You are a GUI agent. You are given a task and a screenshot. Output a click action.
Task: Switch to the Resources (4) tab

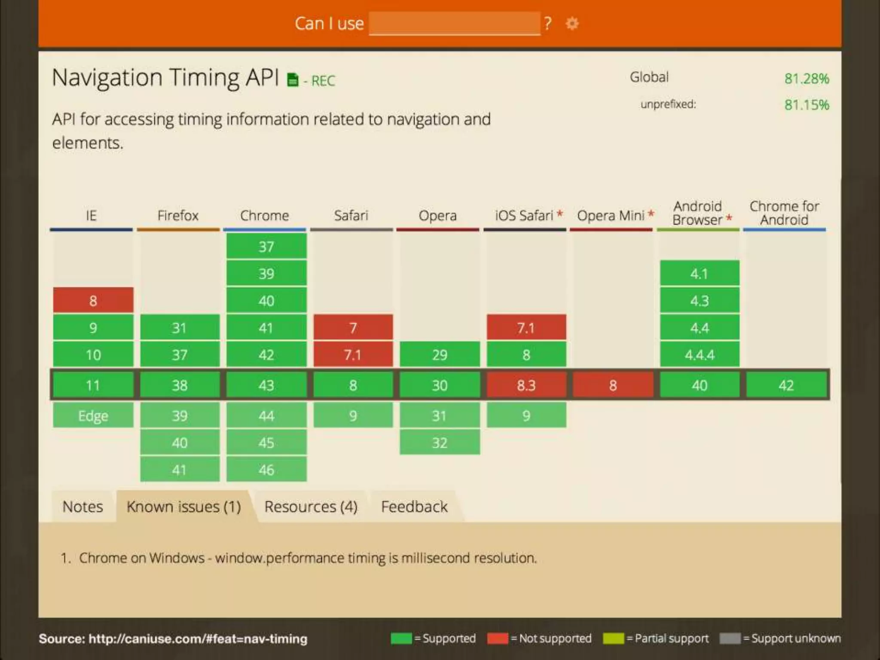pos(311,507)
